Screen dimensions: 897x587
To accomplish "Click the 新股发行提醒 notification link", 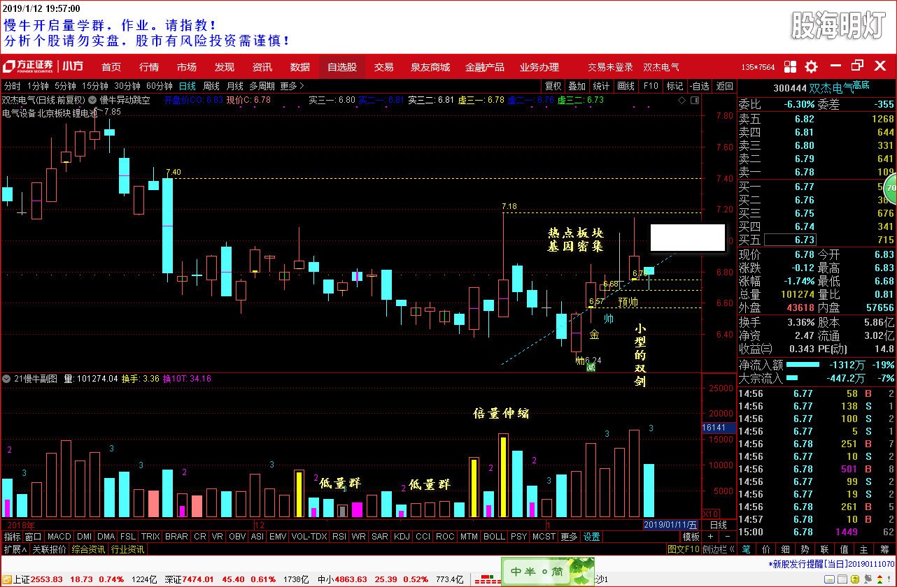I will coord(831,563).
